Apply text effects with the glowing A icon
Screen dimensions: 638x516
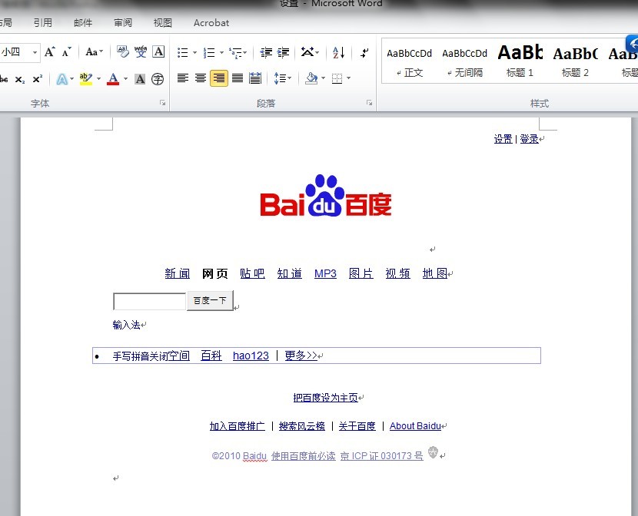pos(61,79)
